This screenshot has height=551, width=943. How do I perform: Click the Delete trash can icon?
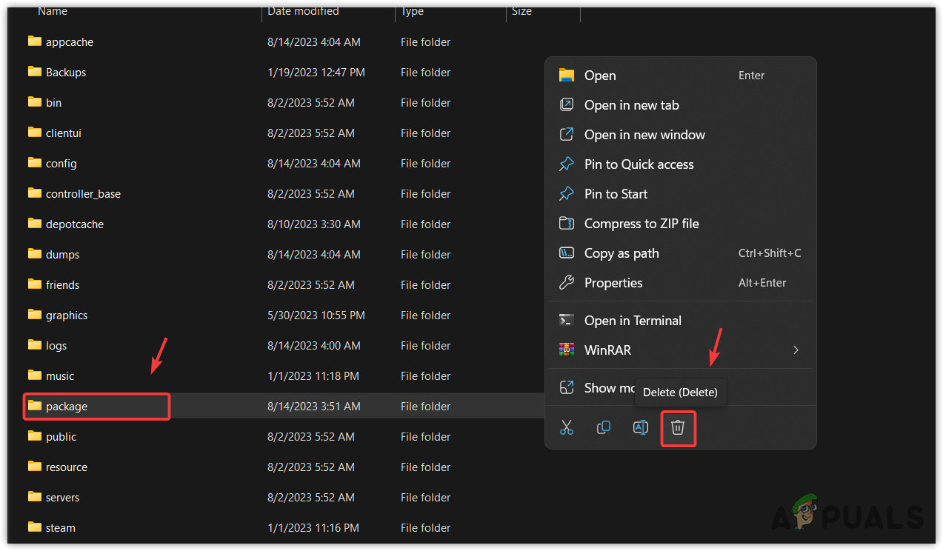coord(677,428)
